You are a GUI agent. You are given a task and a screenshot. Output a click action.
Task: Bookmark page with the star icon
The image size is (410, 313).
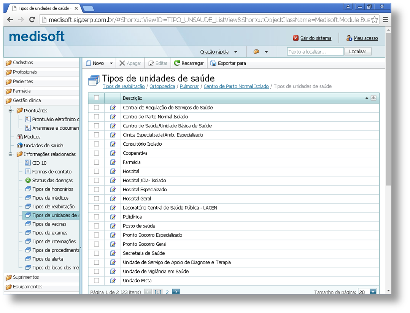click(x=375, y=20)
